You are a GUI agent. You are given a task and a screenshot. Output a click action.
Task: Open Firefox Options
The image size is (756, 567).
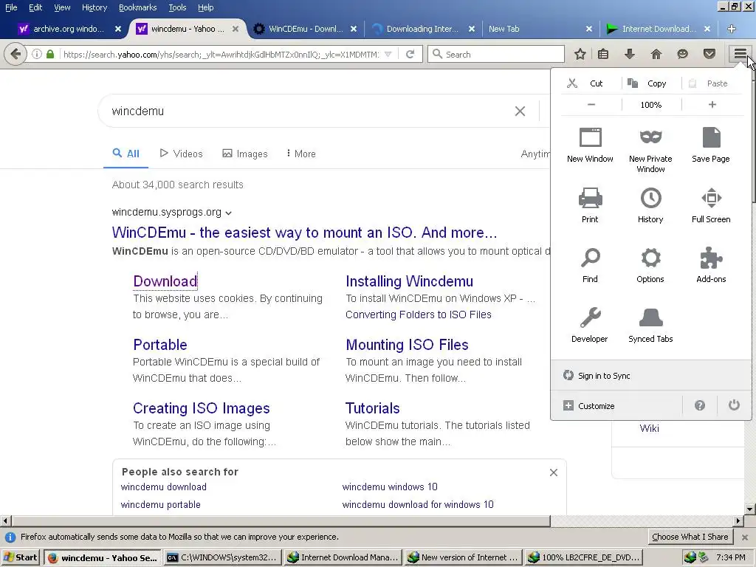(x=650, y=265)
